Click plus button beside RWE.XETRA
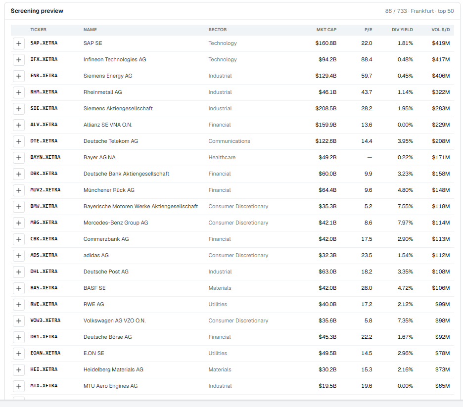Screen dimensions: 463x407 (x=19, y=304)
